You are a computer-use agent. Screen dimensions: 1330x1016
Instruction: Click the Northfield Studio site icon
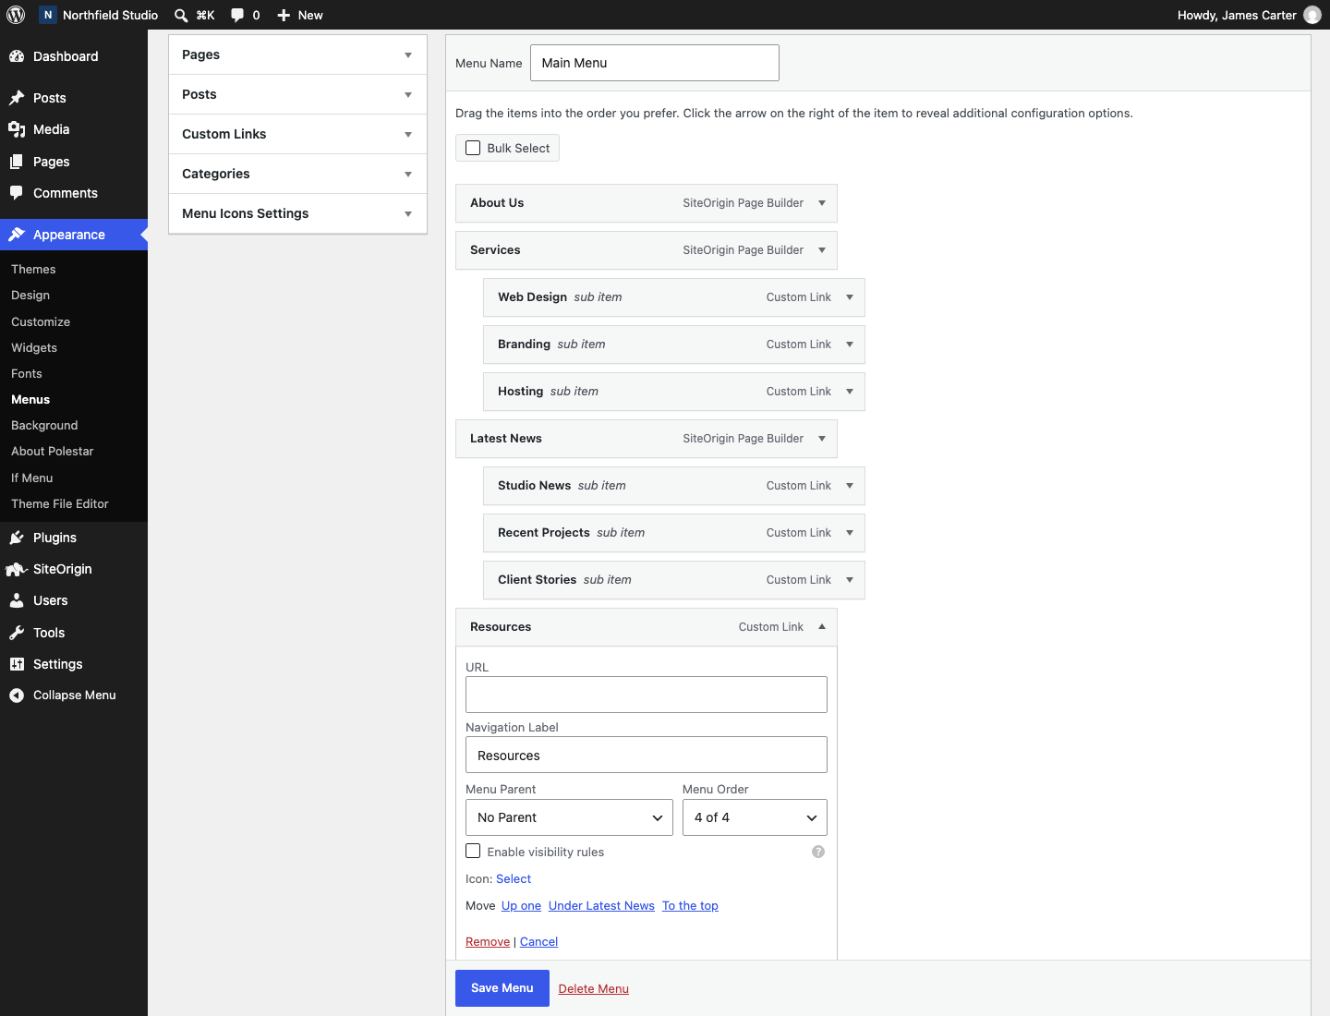48,15
